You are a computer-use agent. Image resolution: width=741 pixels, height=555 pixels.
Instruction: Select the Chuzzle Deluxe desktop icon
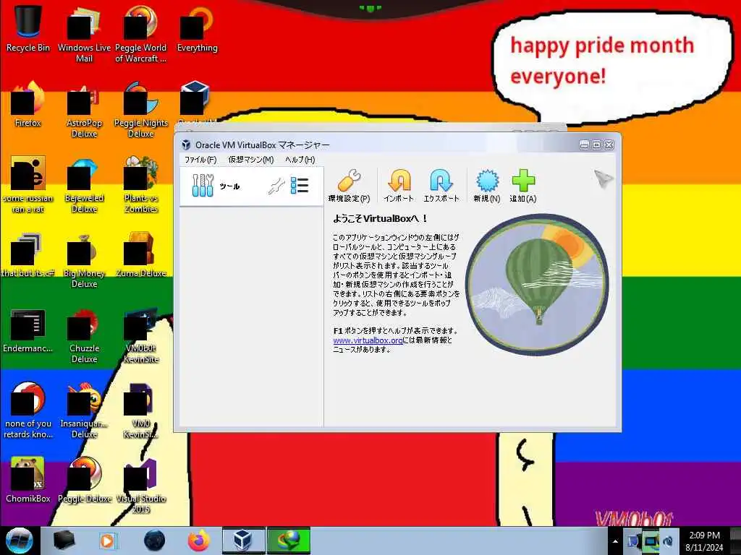coord(84,335)
